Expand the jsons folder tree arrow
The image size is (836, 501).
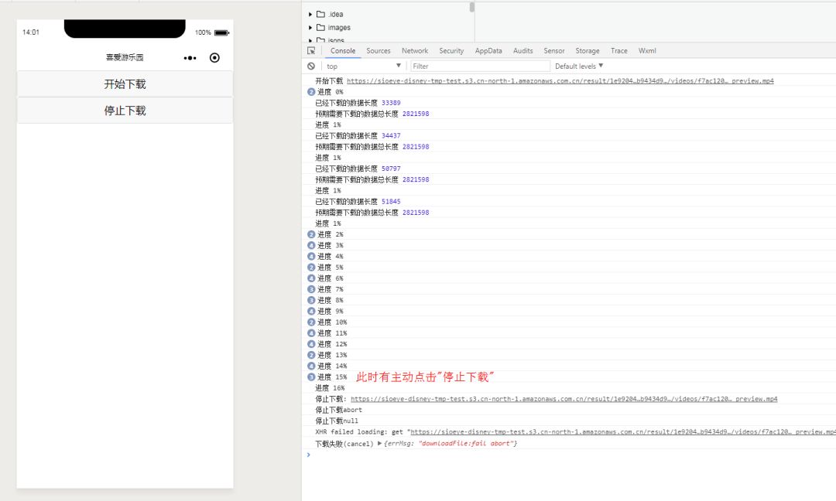click(310, 40)
